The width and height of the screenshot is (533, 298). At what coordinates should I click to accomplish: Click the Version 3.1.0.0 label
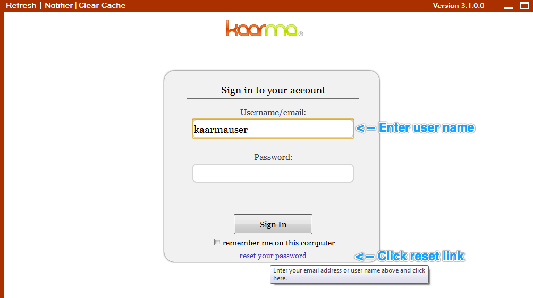click(458, 6)
